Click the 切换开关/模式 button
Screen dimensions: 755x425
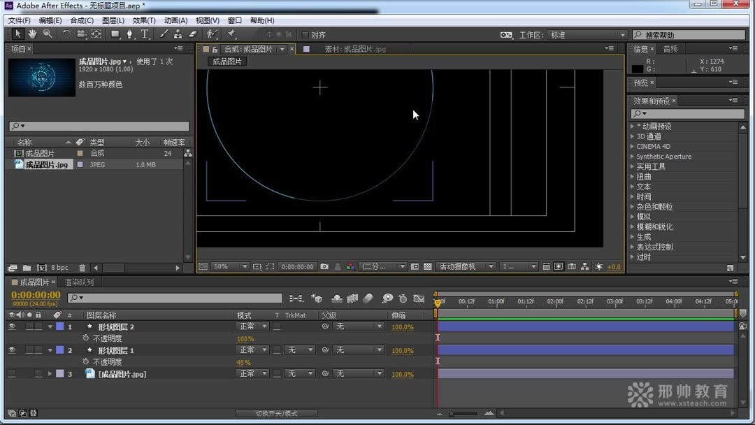276,413
